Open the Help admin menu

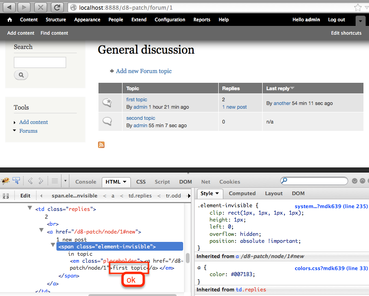point(223,20)
